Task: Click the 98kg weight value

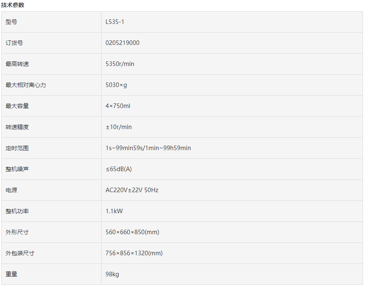Action: click(x=112, y=274)
